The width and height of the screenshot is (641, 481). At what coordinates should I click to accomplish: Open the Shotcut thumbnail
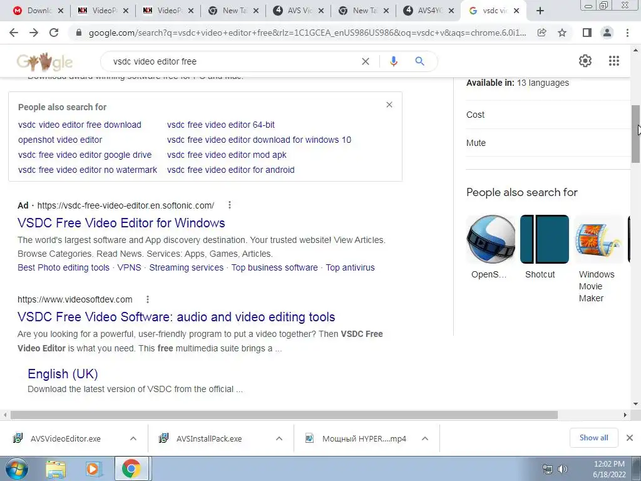coord(544,239)
